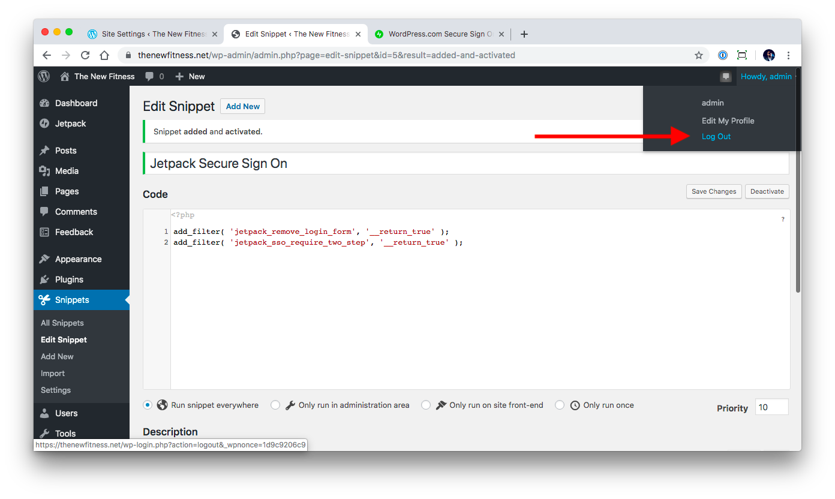
Task: Open the 1Password extension icon
Action: (723, 55)
